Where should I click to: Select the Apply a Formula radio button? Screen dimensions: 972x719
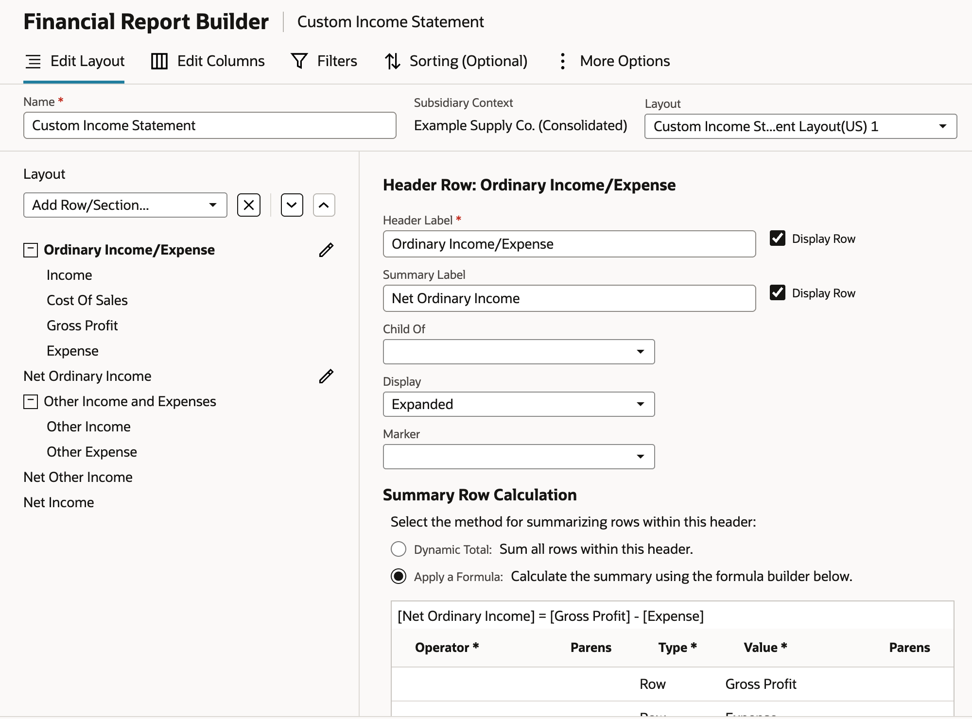point(399,576)
